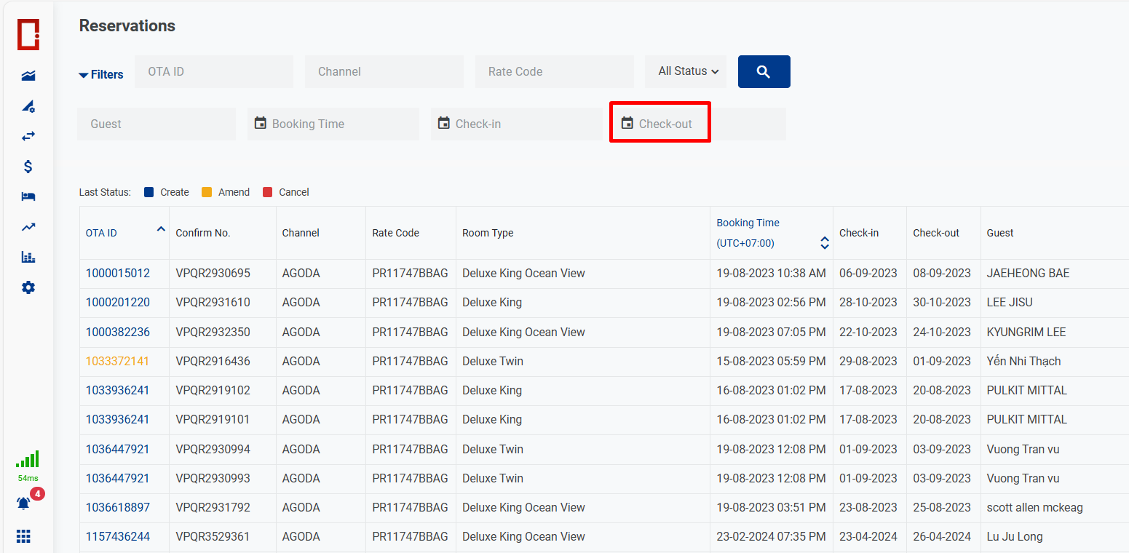Screen dimensions: 1129x553
Task: Click the red door logo icon
Action: pyautogui.click(x=28, y=34)
